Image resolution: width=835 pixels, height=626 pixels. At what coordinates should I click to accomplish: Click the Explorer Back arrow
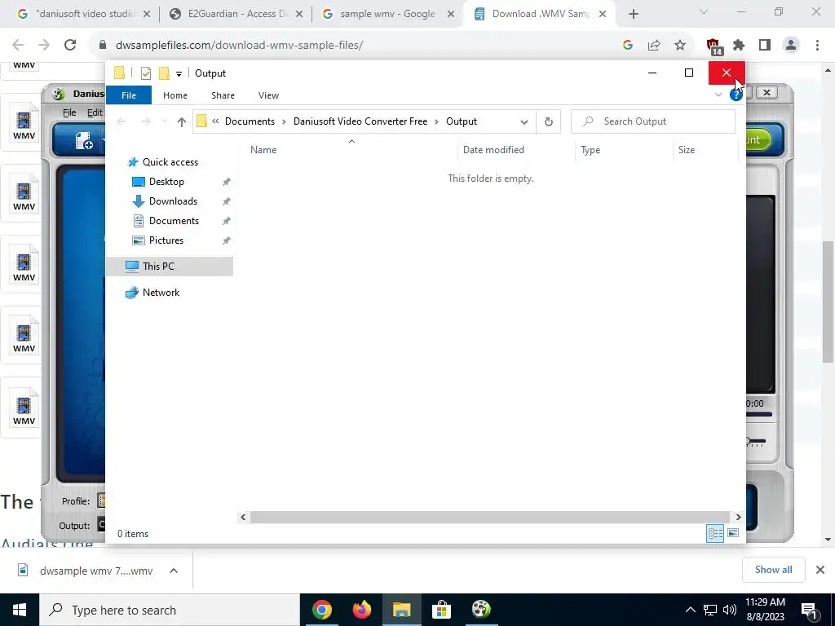(x=121, y=122)
